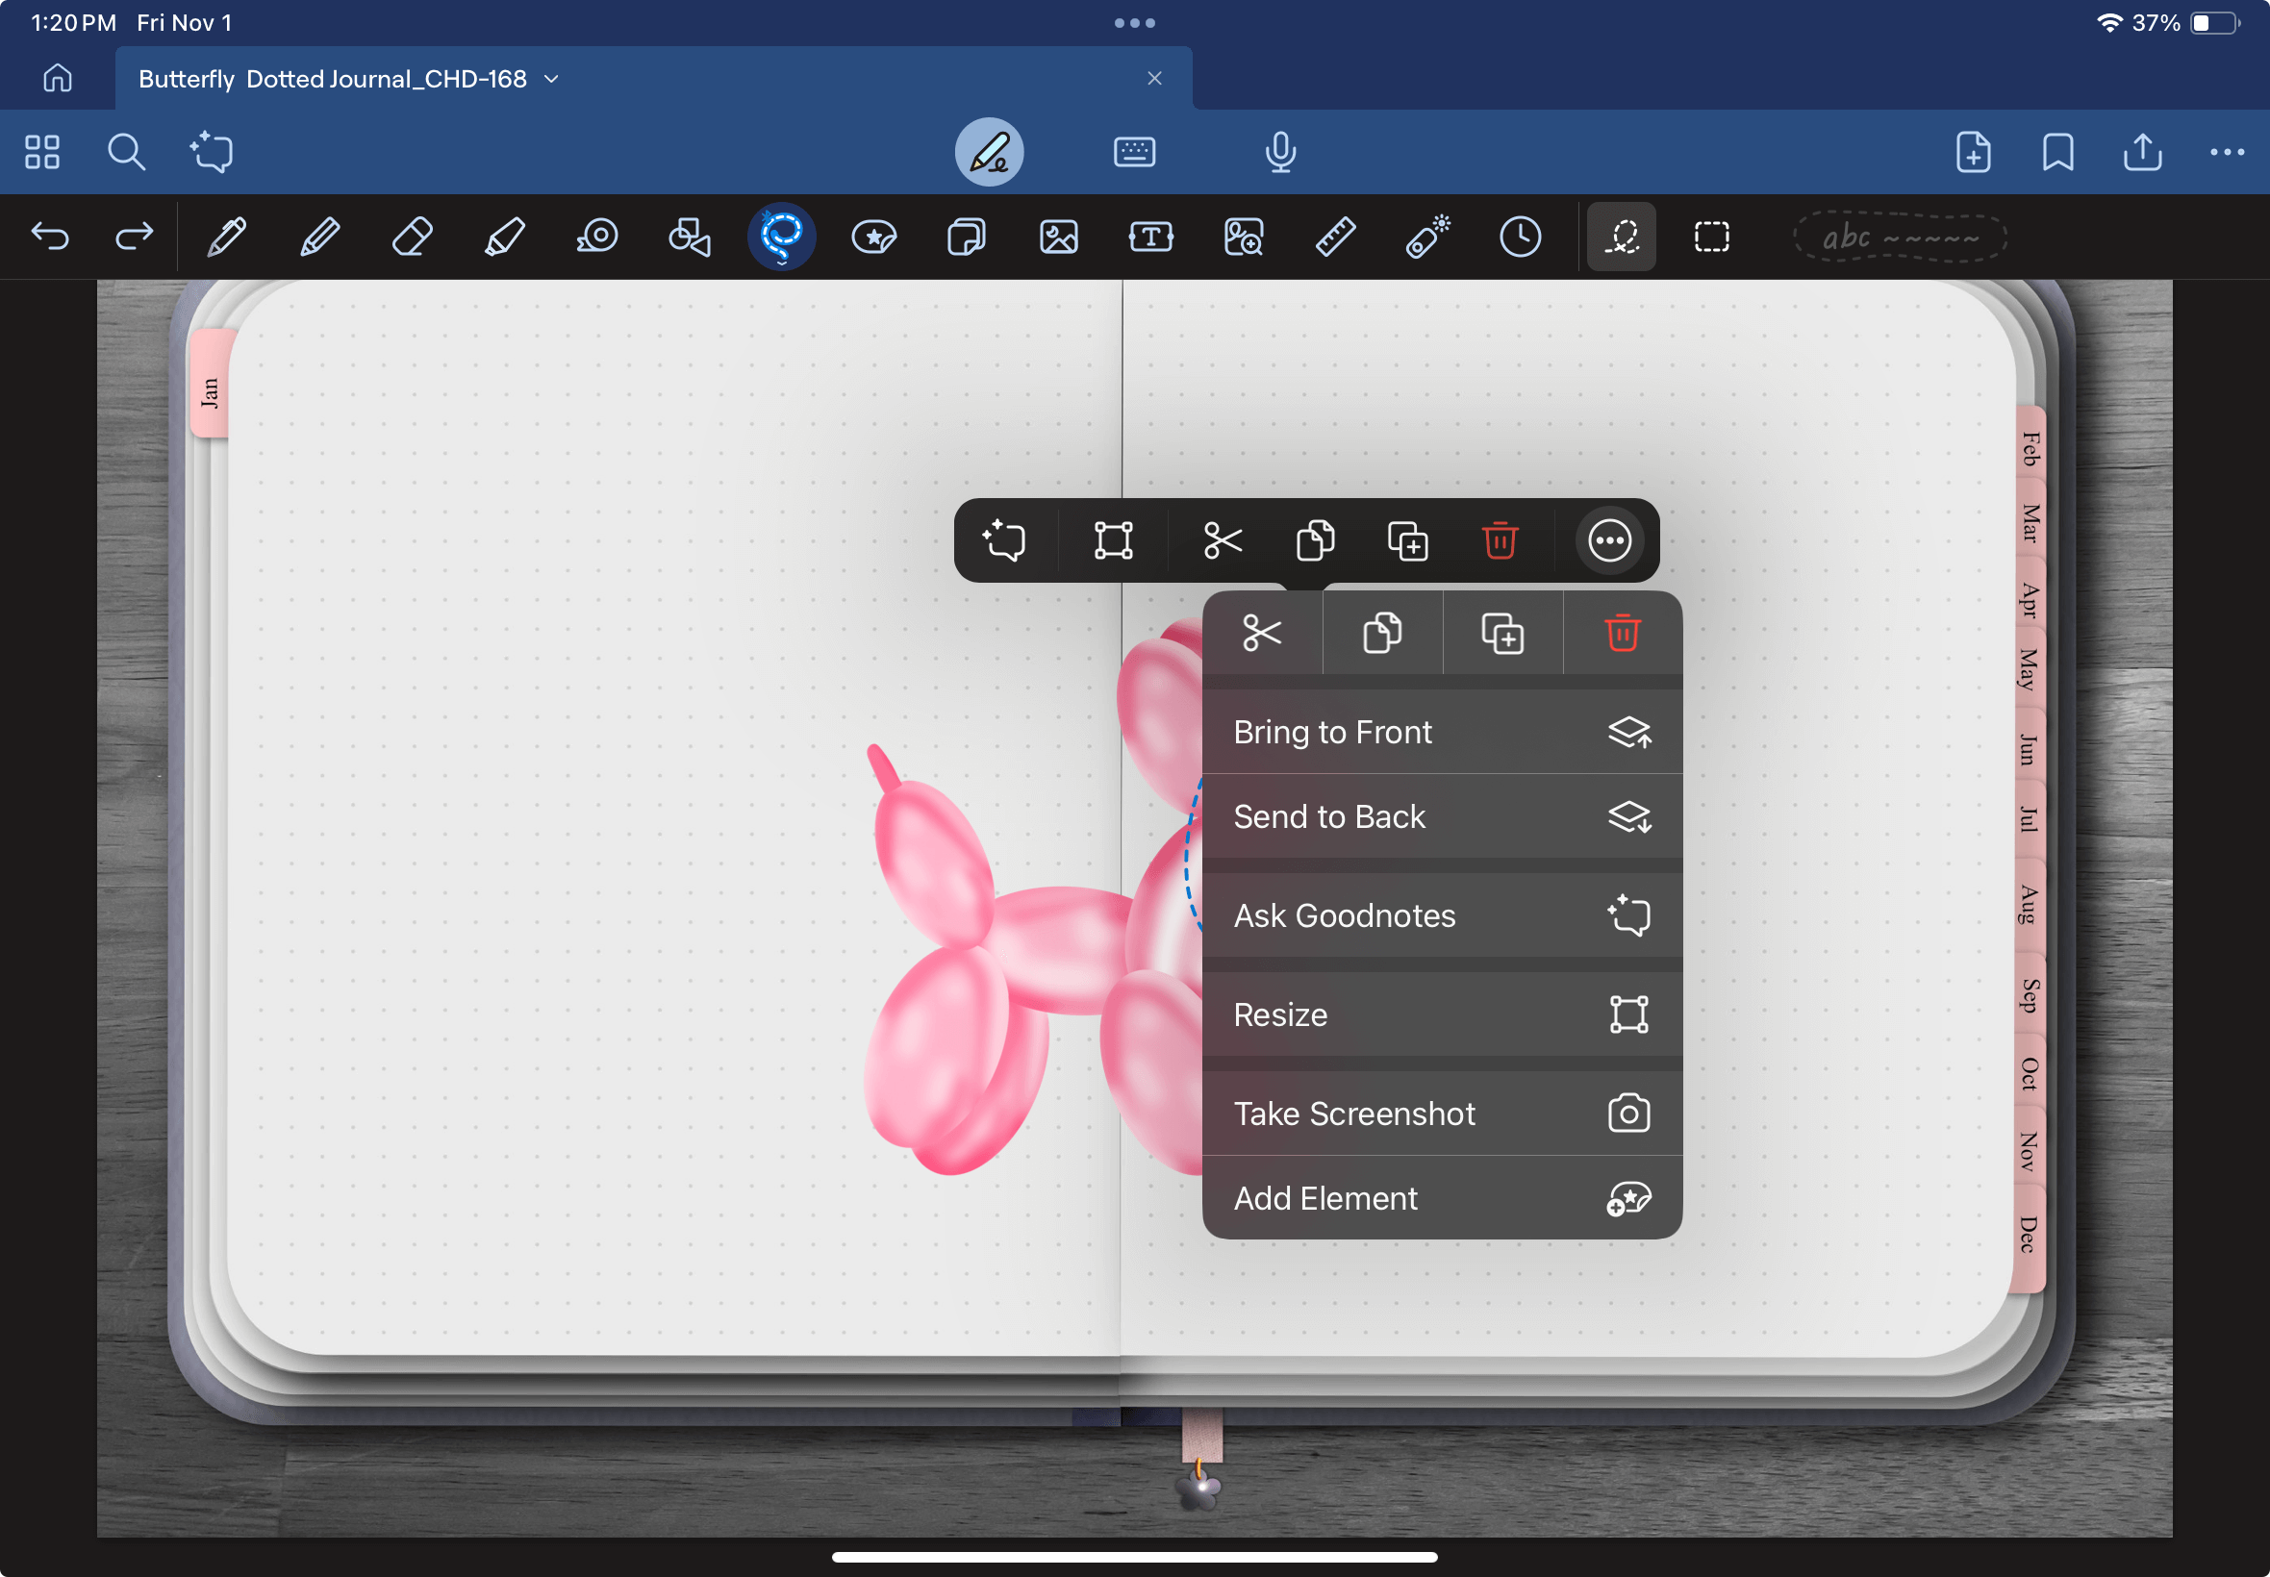Pick the Ruler tool
Screen dimensions: 2270x1577
pos(1335,237)
